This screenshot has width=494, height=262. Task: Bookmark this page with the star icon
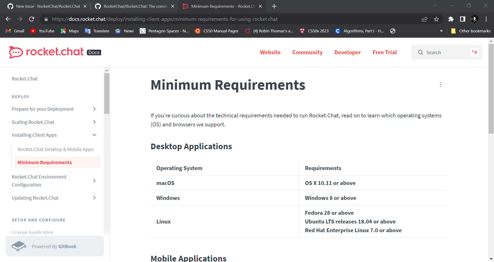[436, 19]
